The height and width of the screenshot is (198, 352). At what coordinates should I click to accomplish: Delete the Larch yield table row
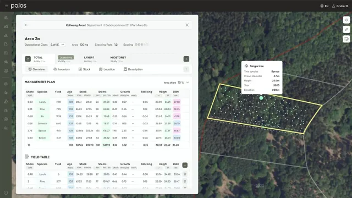tap(185, 174)
